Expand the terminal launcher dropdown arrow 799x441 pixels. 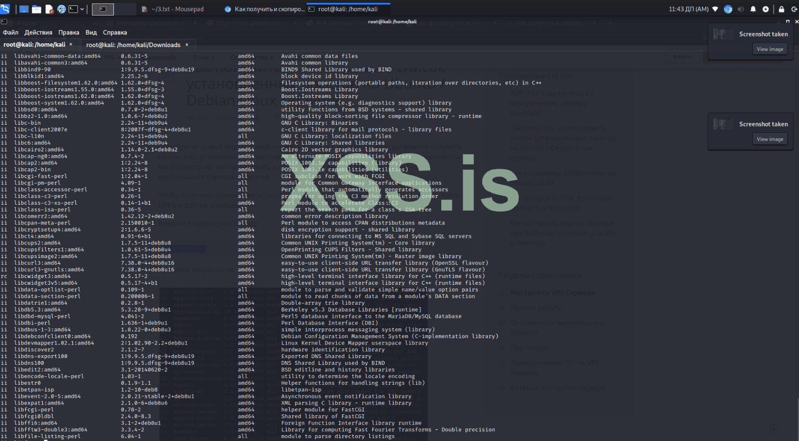pos(82,9)
